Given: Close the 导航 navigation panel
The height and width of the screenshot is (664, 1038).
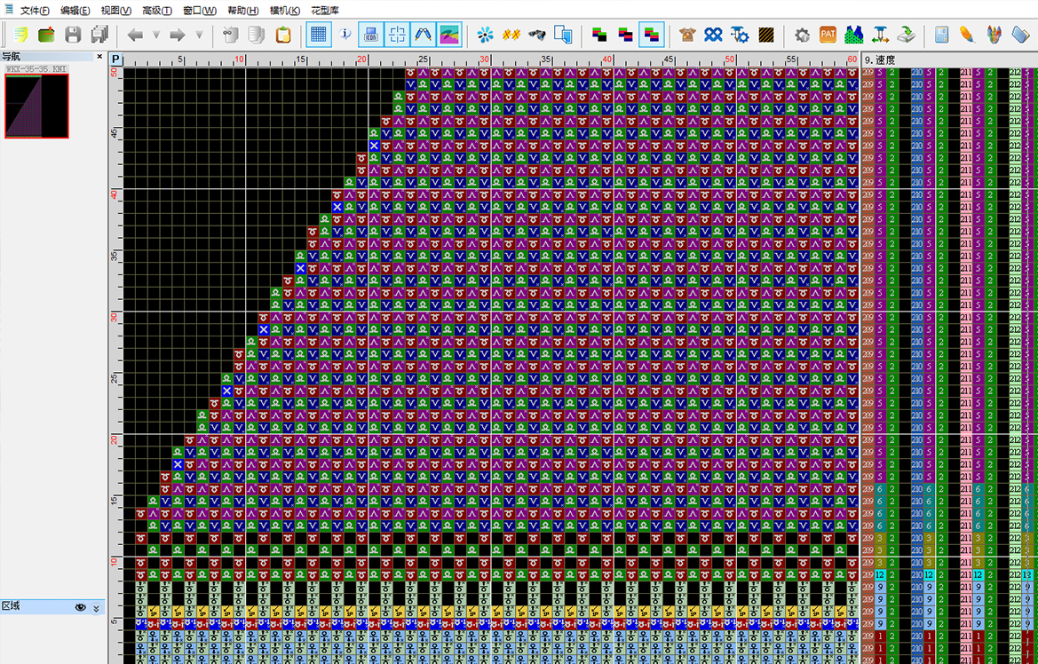Looking at the screenshot, I should point(100,57).
